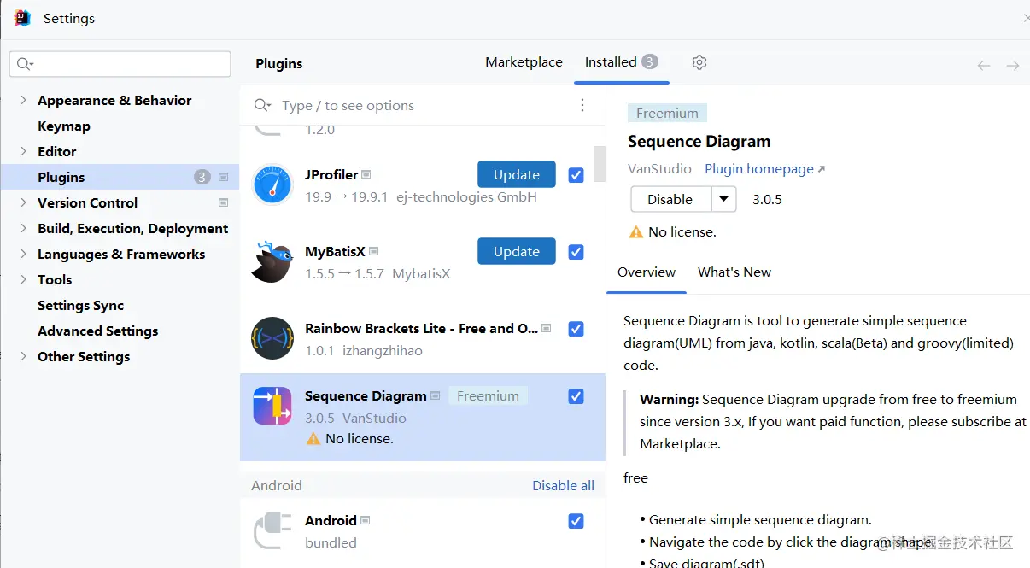
Task: Click the small icon beside the Android name
Action: [366, 520]
